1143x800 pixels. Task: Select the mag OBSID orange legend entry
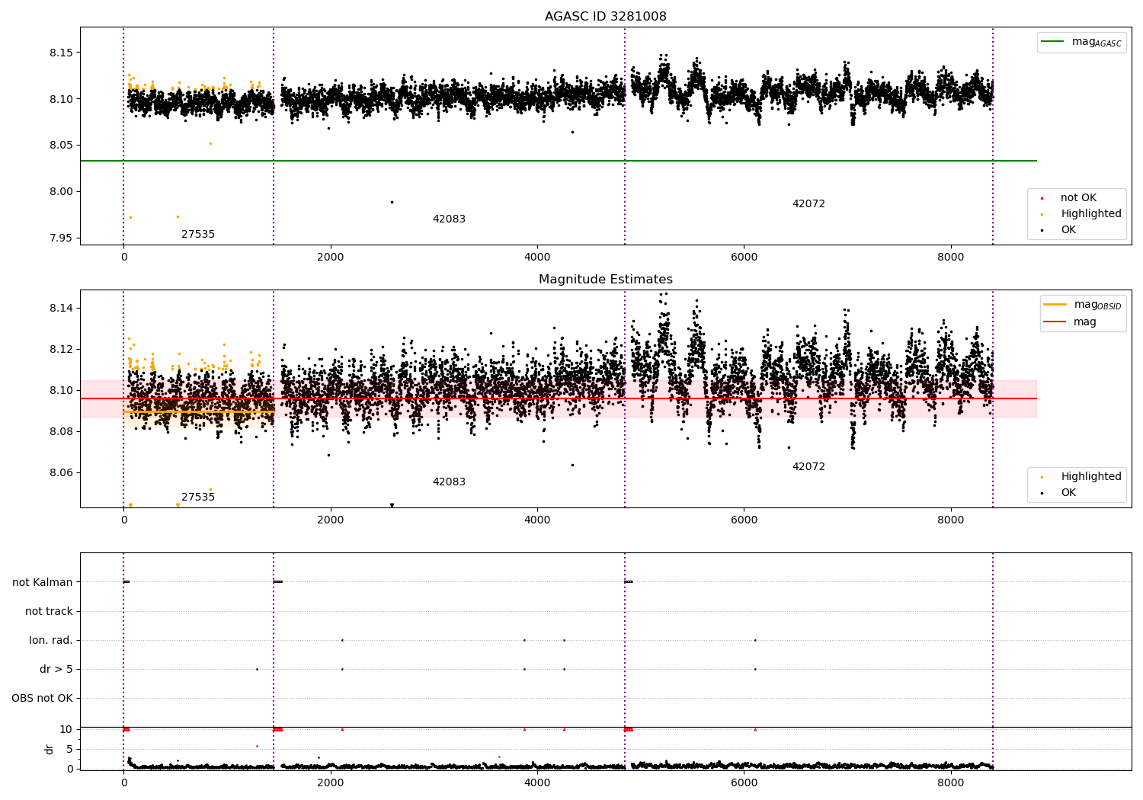pyautogui.click(x=1083, y=305)
